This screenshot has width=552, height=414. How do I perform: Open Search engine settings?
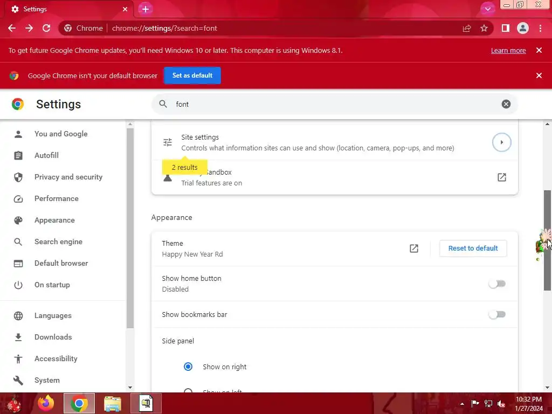(58, 242)
